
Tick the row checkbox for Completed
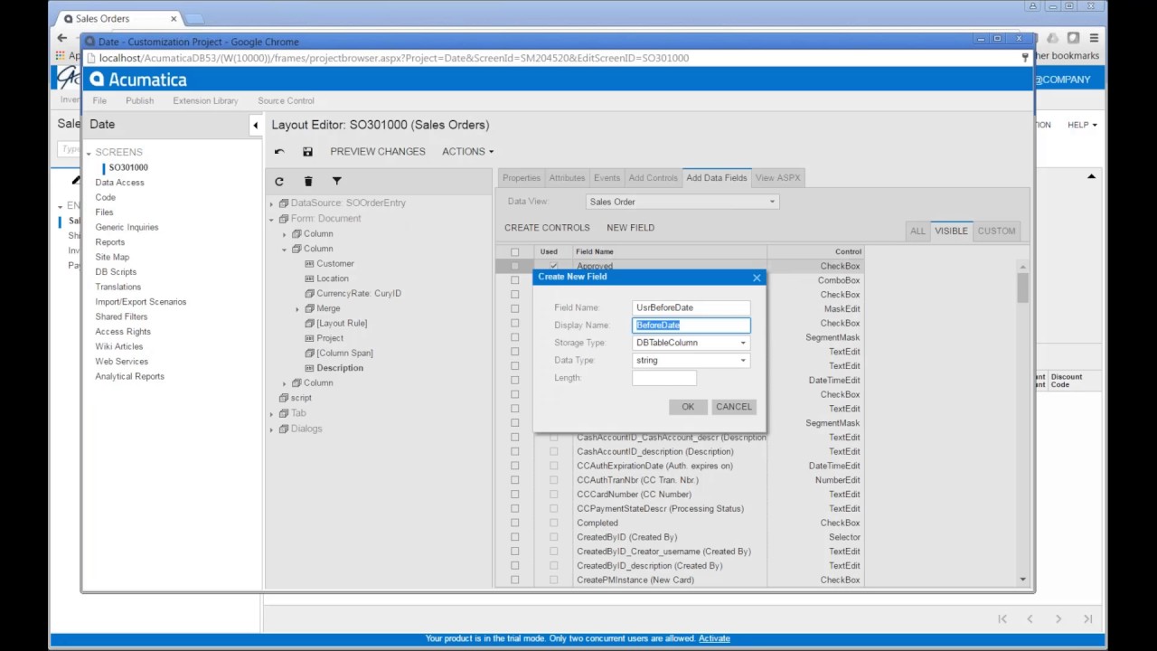click(x=514, y=523)
